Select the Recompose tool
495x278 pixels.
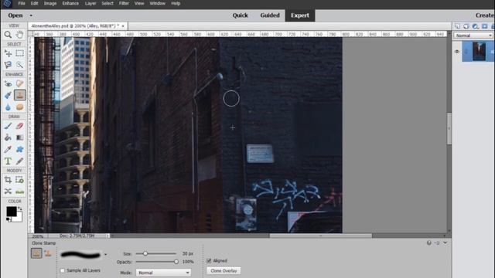pos(19,180)
